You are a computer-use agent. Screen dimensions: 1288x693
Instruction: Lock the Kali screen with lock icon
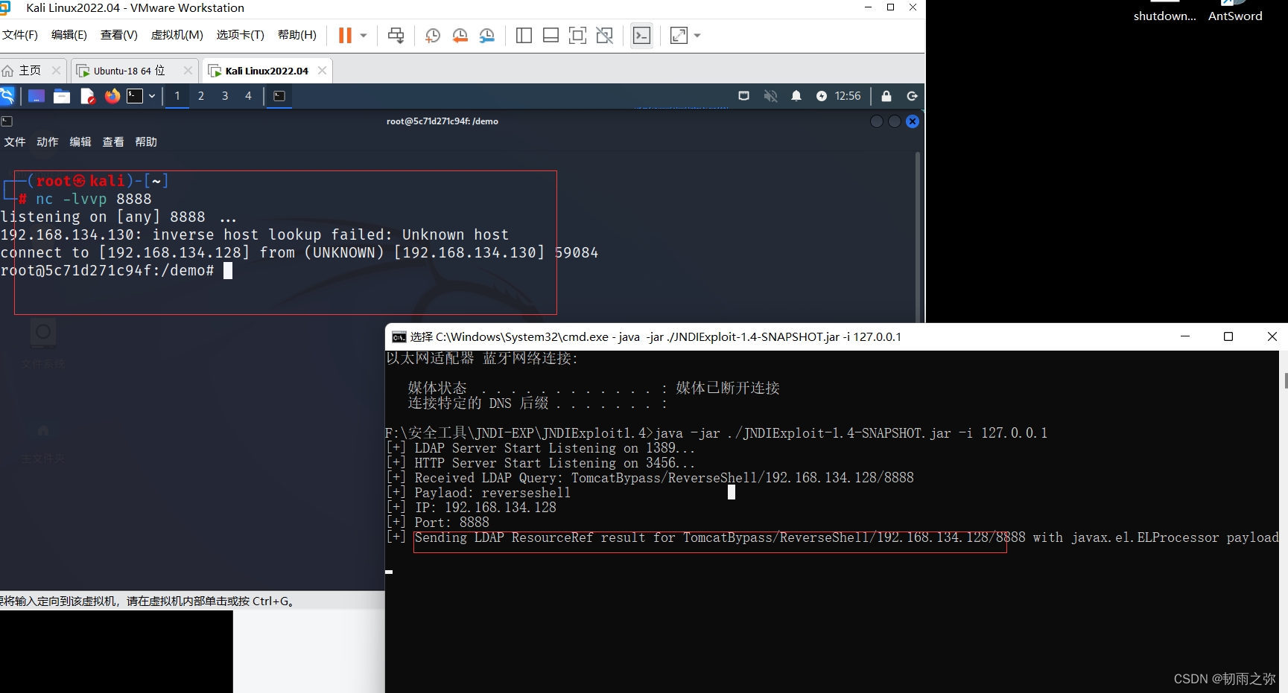(x=886, y=96)
